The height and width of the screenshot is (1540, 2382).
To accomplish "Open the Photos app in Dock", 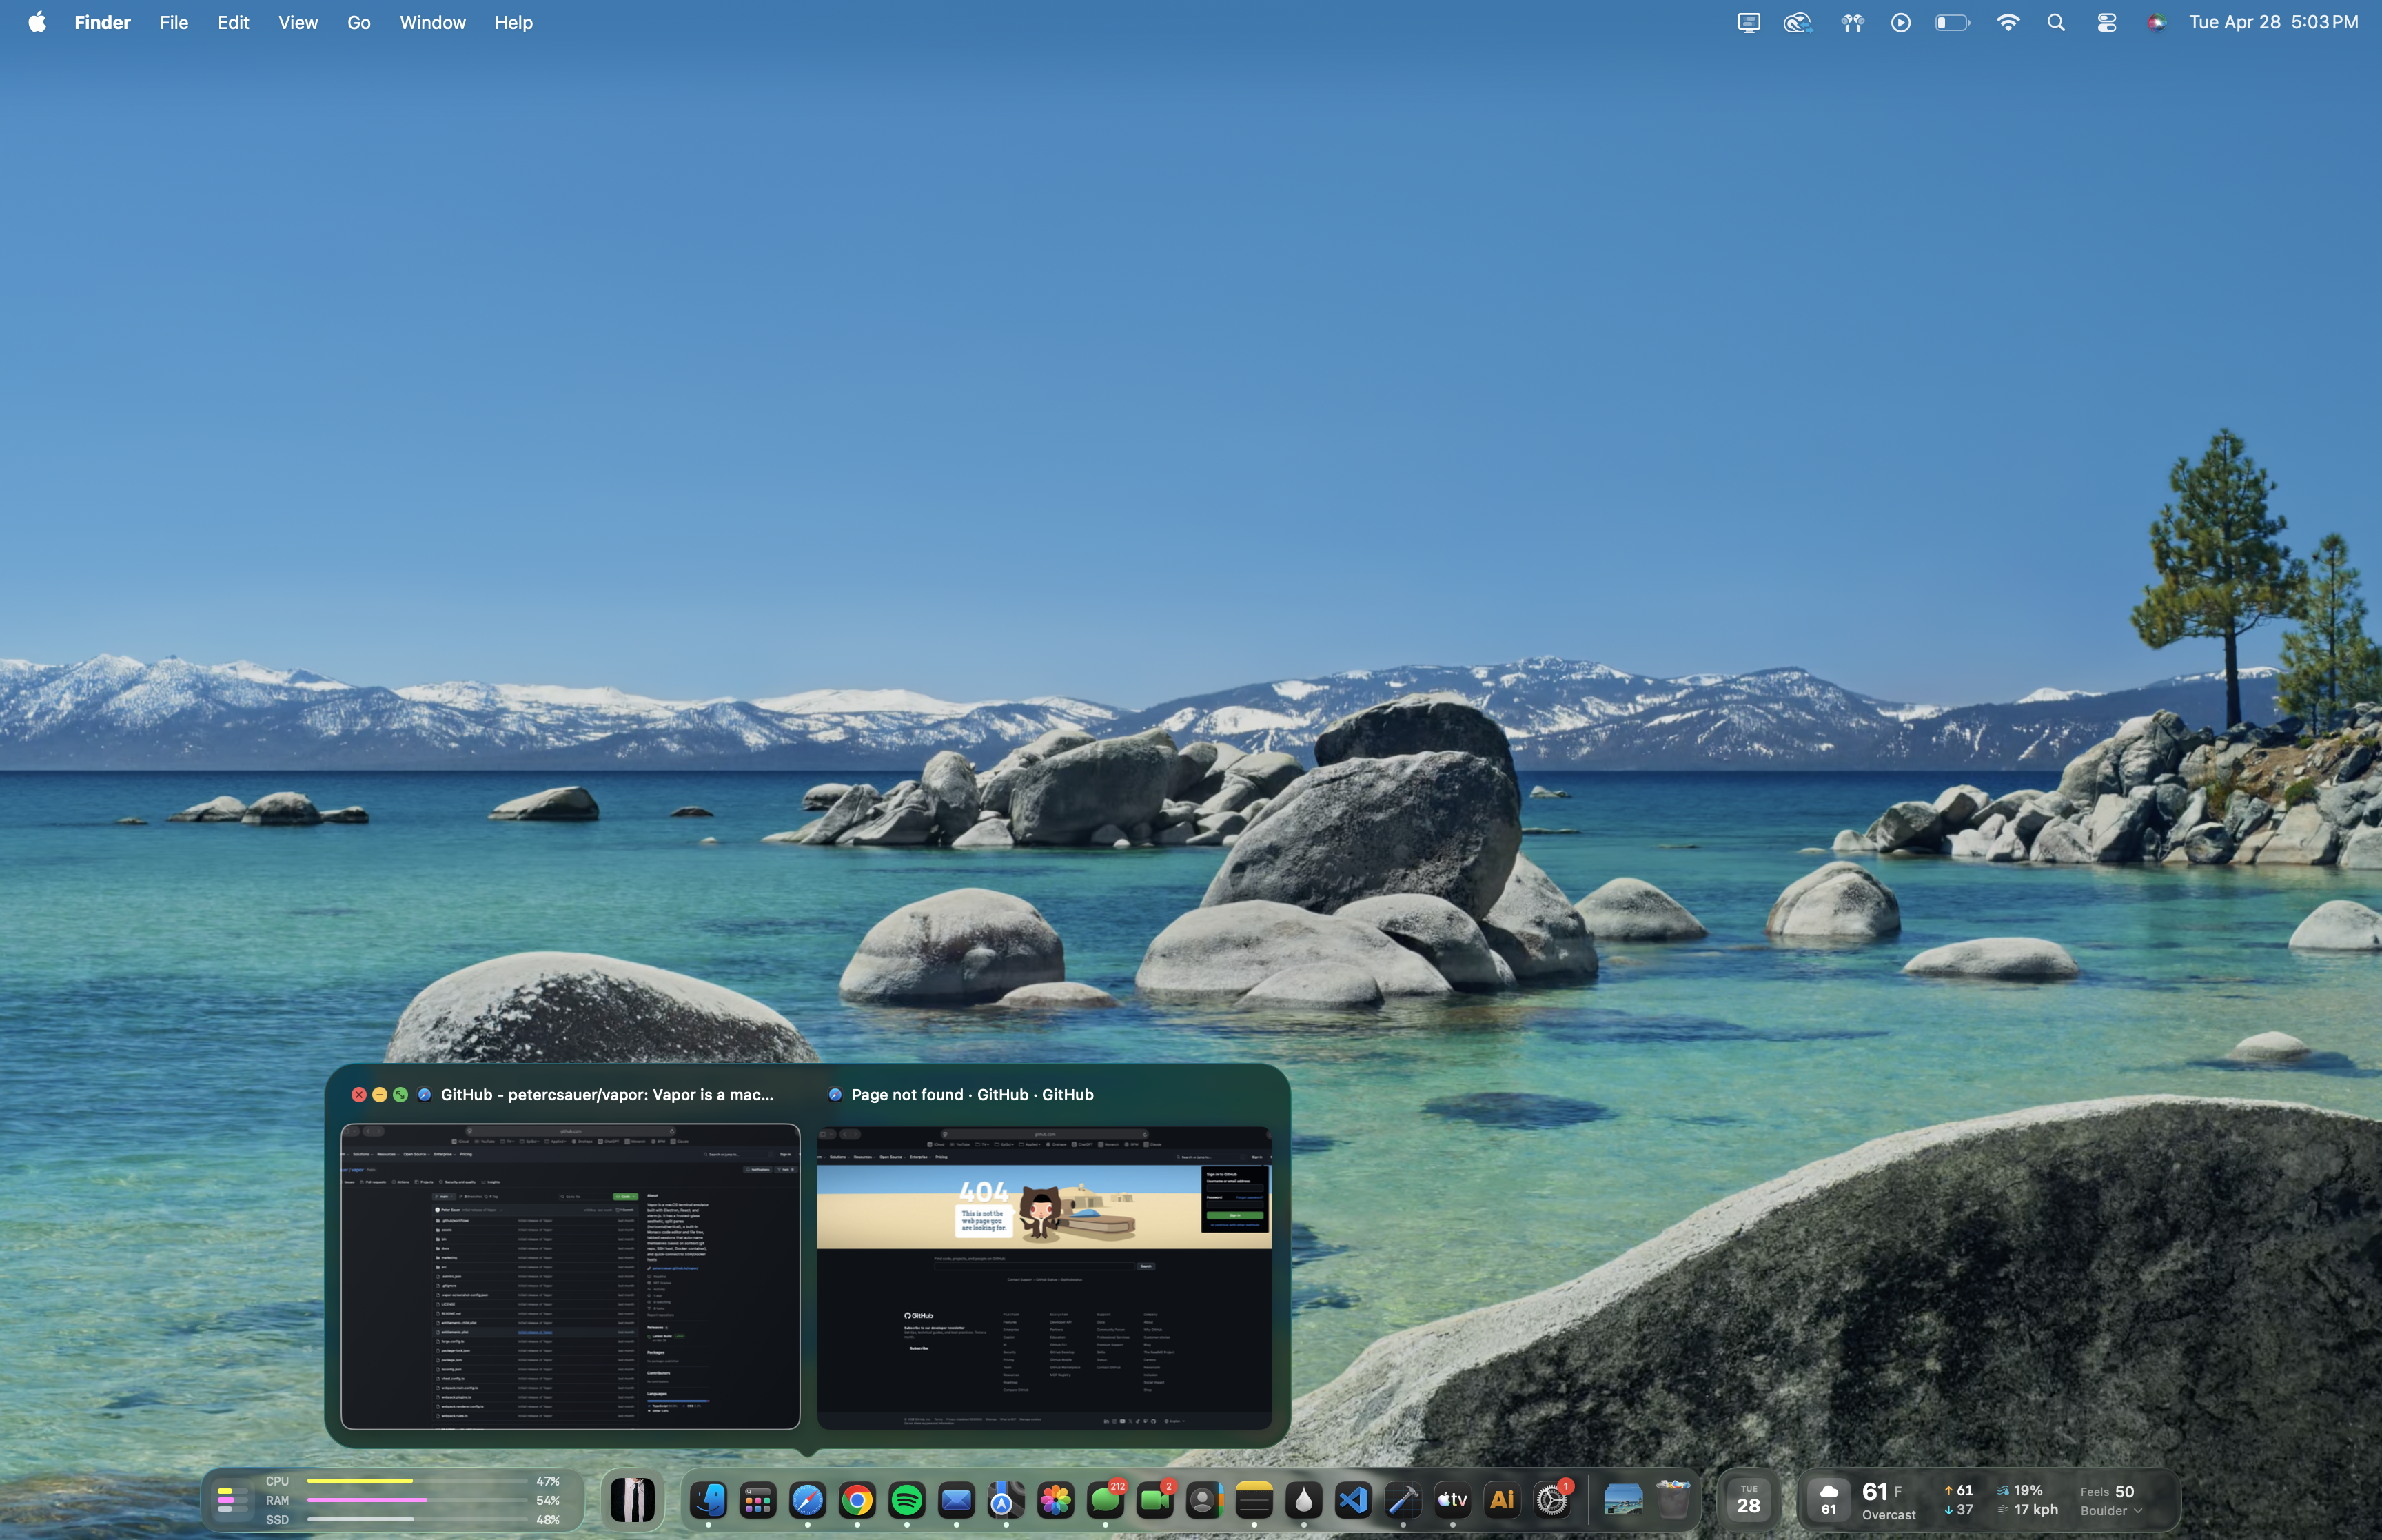I will pos(1055,1500).
